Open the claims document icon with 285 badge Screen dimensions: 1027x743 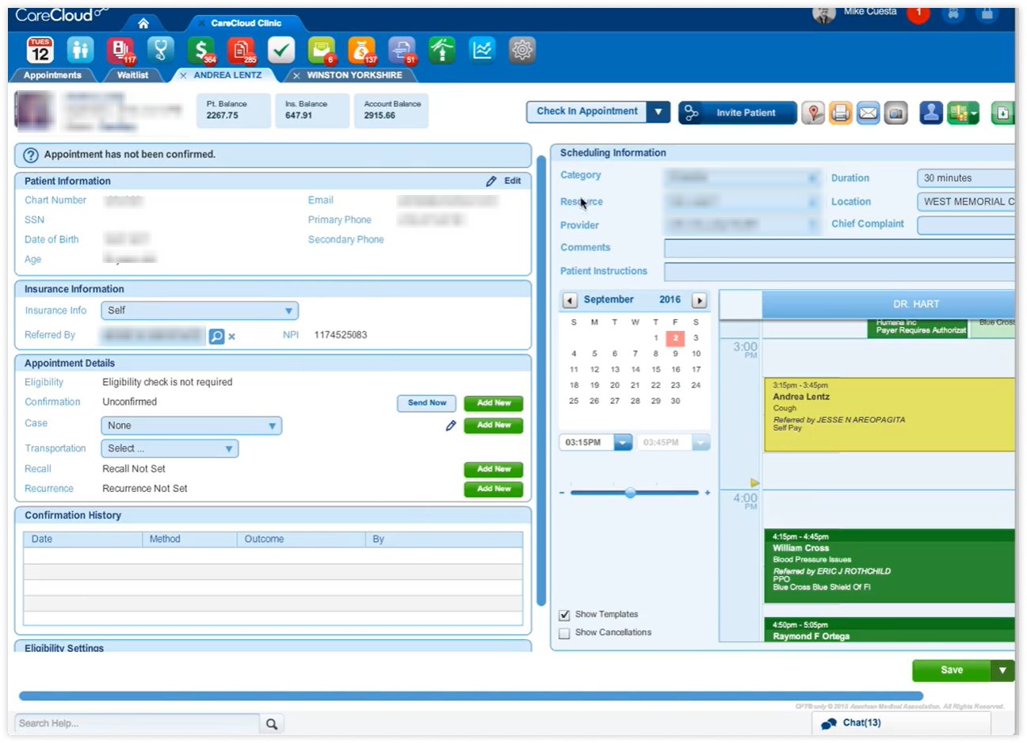coord(241,50)
